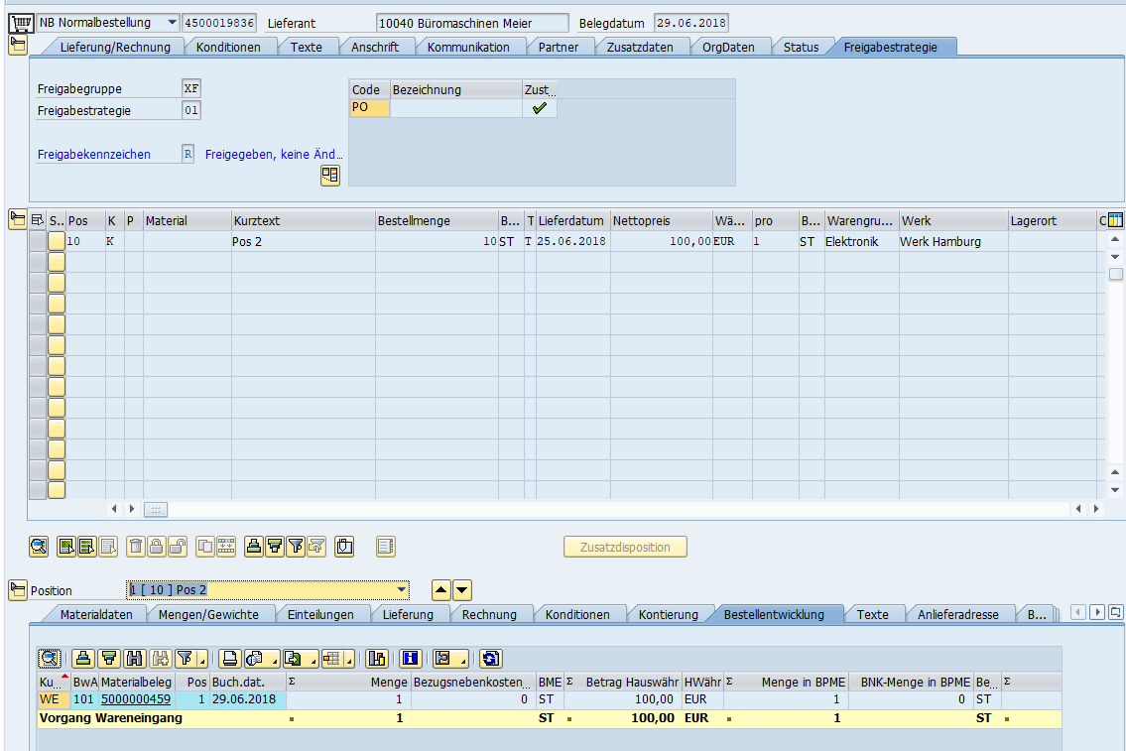The image size is (1126, 751).
Task: Click the Zusatzdisposition button
Action: coord(625,547)
